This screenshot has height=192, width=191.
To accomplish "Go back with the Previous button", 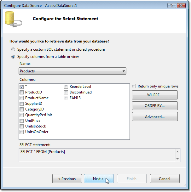I will click(x=67, y=179).
